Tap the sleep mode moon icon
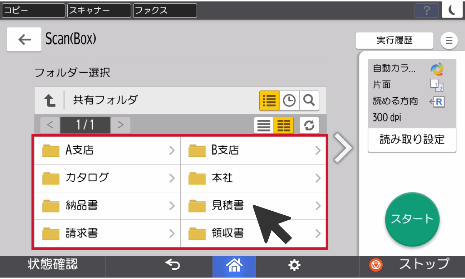Screen dimensions: 465x279 coord(452,10)
